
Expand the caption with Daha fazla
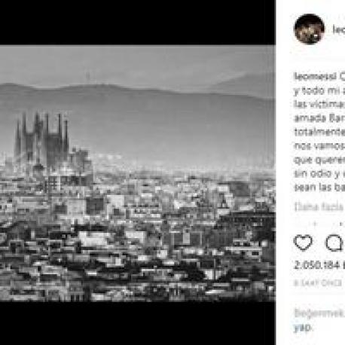[319, 207]
